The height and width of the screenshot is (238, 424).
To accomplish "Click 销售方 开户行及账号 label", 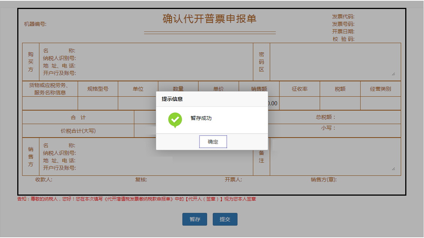I will [x=59, y=168].
